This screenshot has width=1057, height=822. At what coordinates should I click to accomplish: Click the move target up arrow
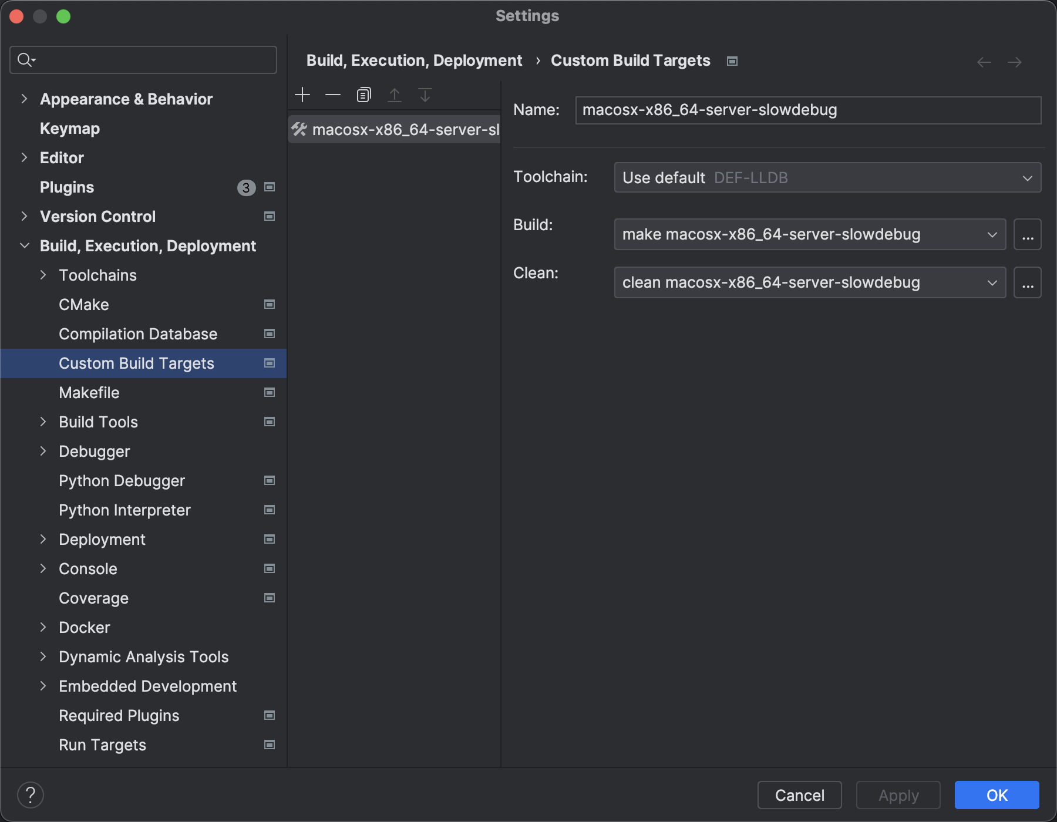pos(395,95)
